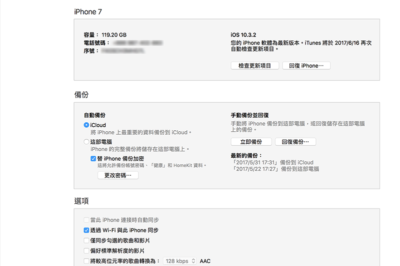Click the 檢查更新項目 button
The width and height of the screenshot is (400, 266).
point(254,66)
